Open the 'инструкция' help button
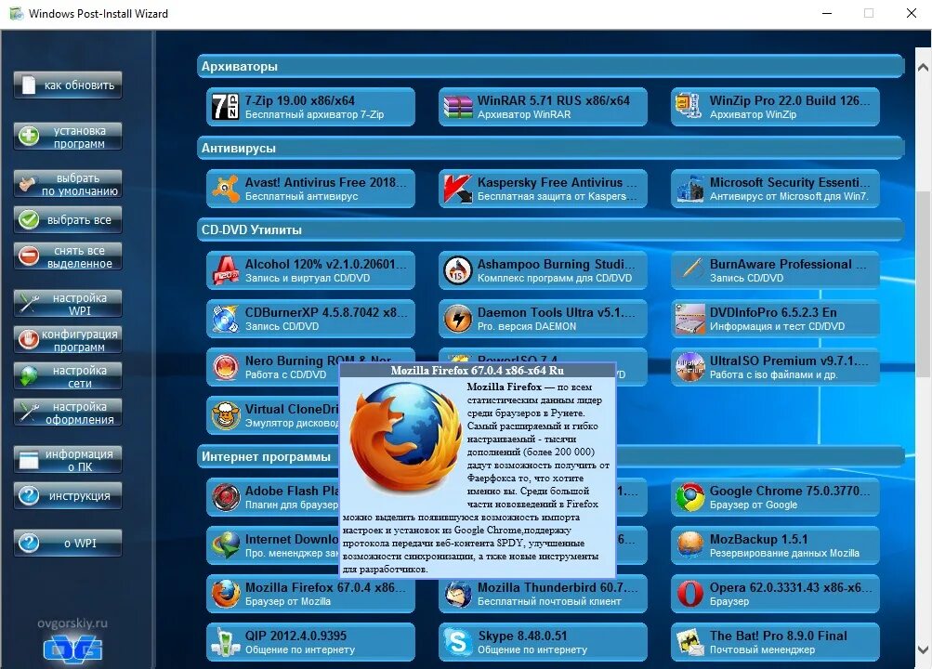932x669 pixels. 68,495
